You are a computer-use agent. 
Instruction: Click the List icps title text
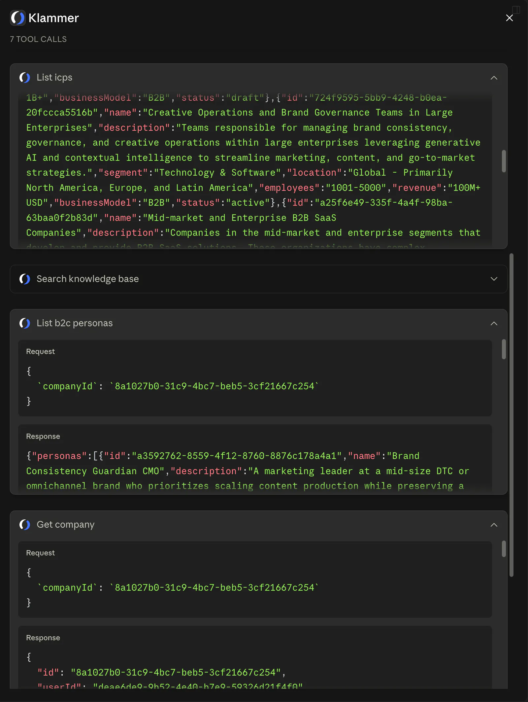coord(54,78)
